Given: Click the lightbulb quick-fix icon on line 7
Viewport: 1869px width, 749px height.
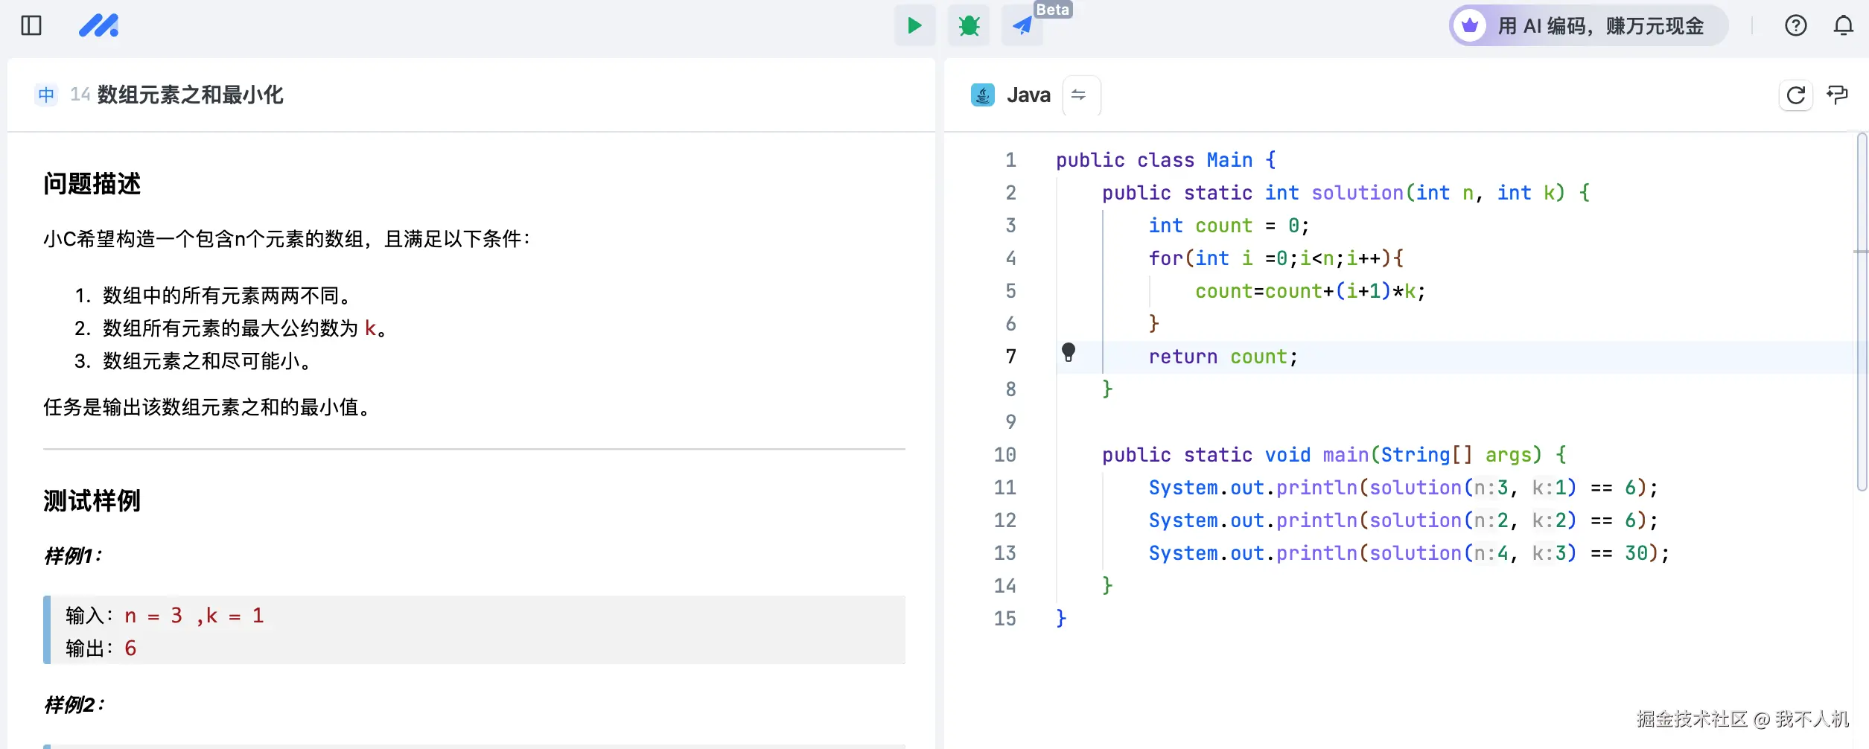Looking at the screenshot, I should click(1069, 352).
